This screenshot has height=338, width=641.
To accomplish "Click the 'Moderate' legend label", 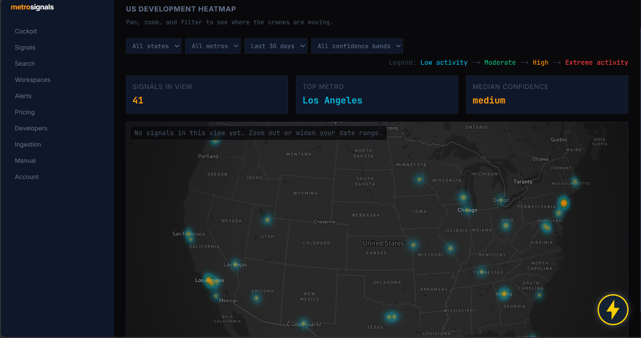I will coord(500,63).
